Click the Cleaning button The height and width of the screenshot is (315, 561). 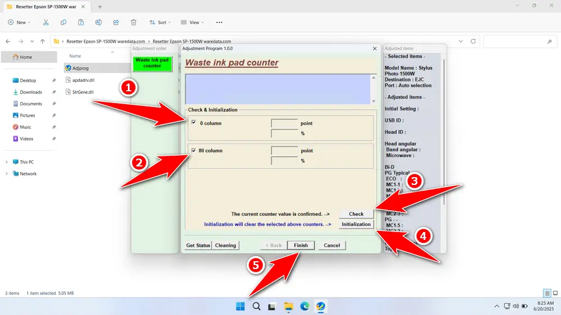pos(226,245)
